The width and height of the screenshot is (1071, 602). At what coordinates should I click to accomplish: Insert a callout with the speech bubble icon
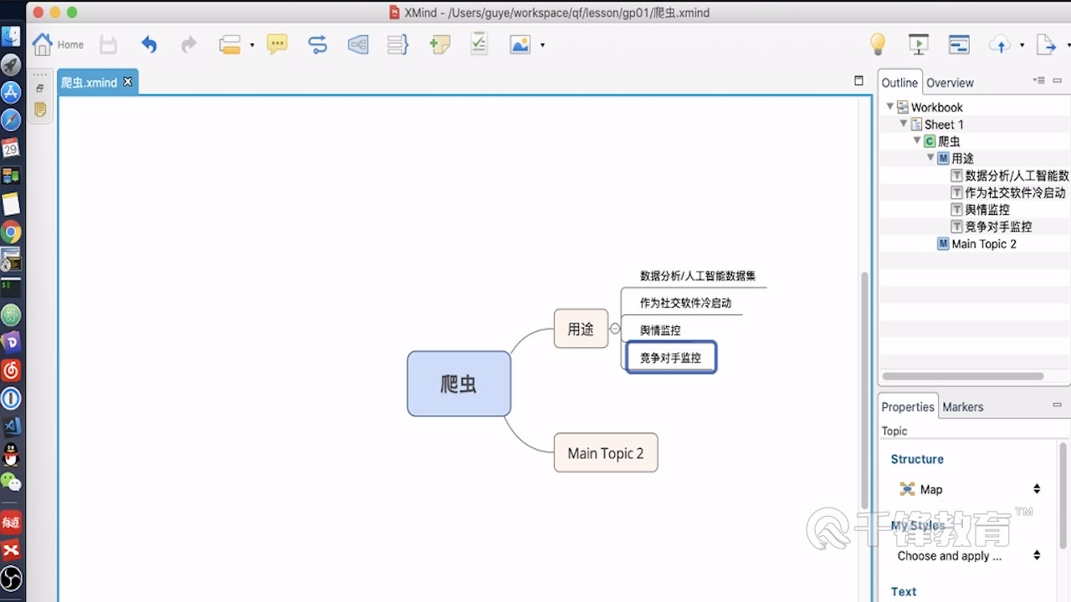tap(277, 44)
